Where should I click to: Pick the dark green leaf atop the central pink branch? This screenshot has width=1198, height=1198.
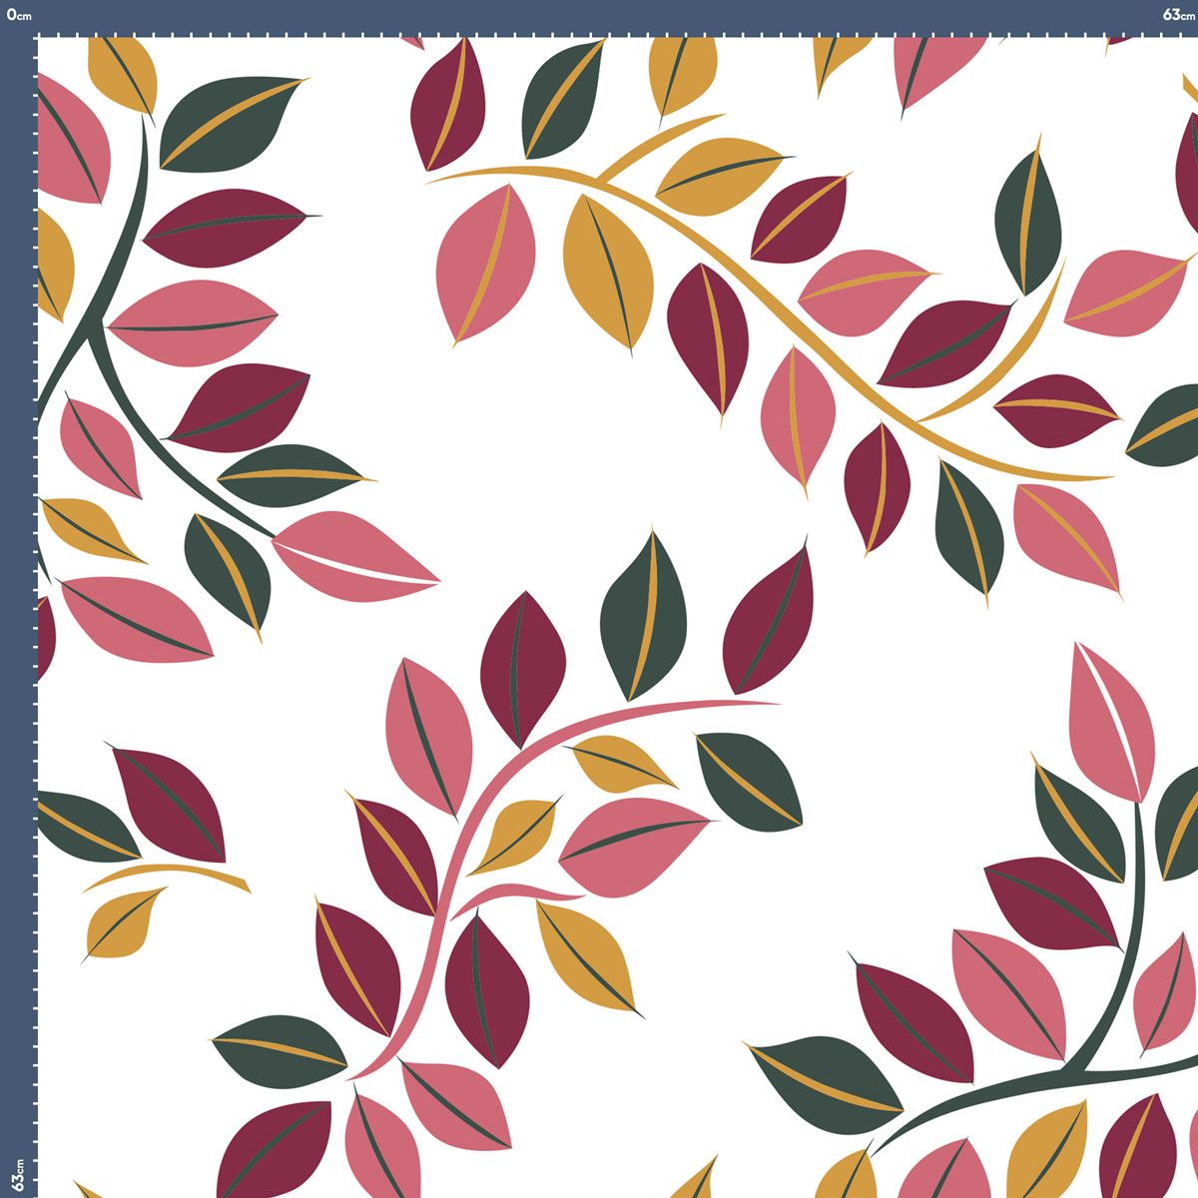click(x=644, y=614)
